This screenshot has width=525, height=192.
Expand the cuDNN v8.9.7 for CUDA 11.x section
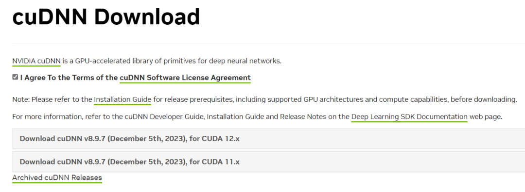coord(268,162)
